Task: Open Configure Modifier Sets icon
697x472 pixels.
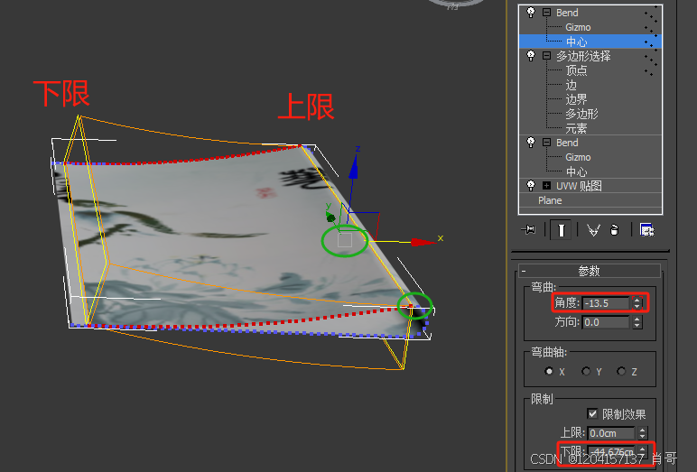Action: 646,230
